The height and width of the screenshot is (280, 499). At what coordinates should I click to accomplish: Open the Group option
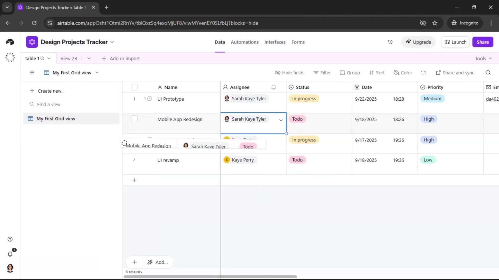(350, 73)
